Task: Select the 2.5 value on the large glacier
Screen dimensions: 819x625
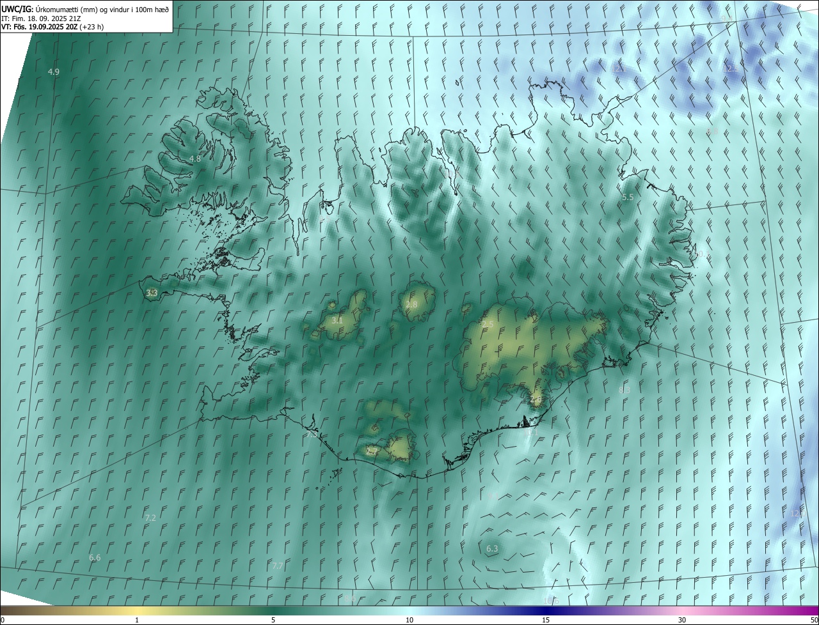Action: [488, 325]
